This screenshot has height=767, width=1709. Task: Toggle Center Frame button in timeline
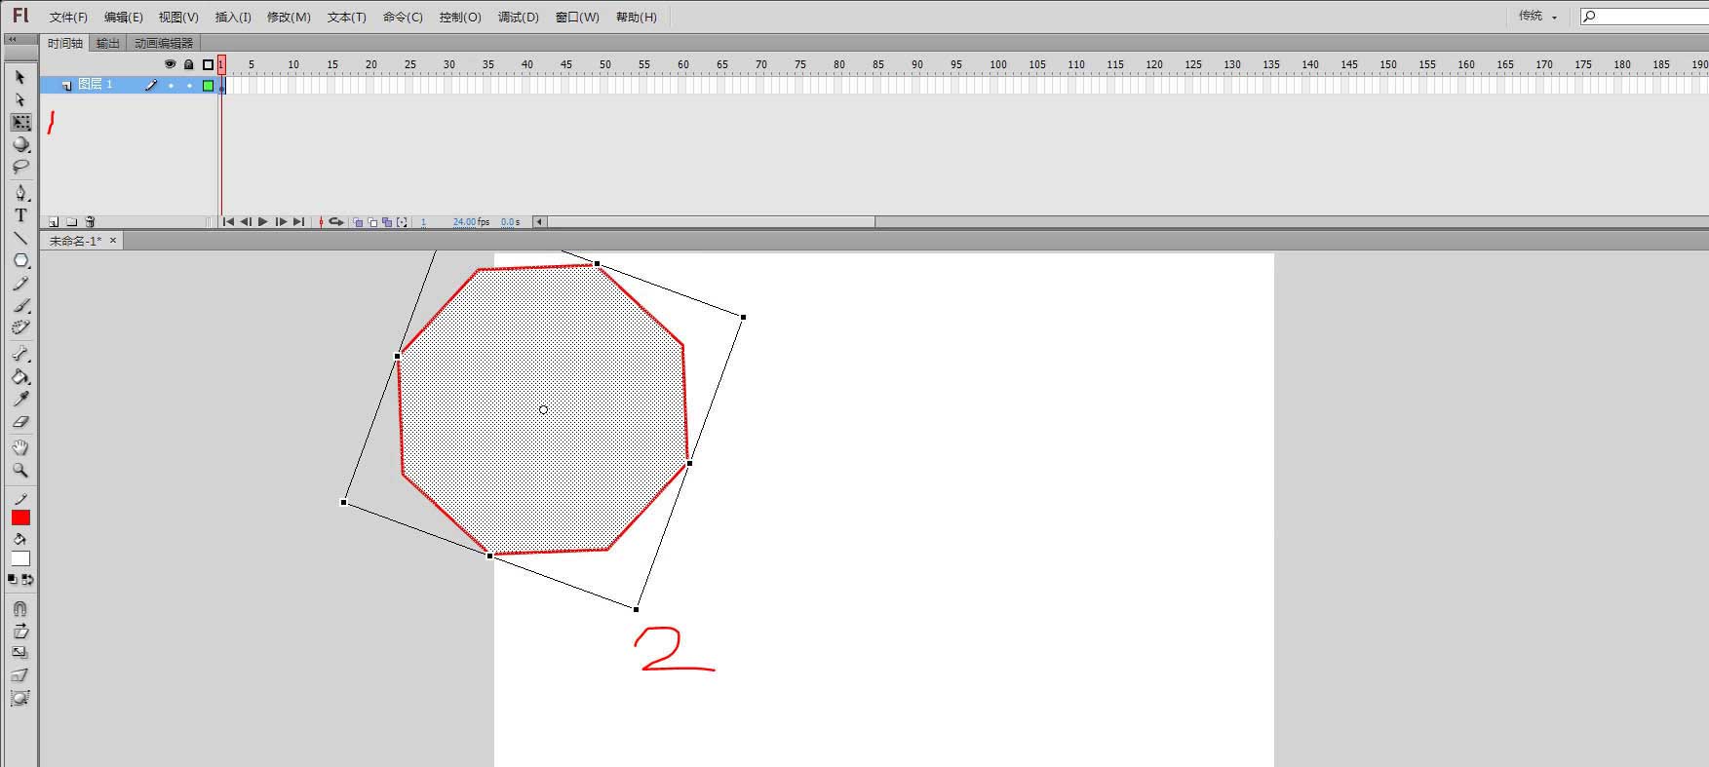[321, 222]
